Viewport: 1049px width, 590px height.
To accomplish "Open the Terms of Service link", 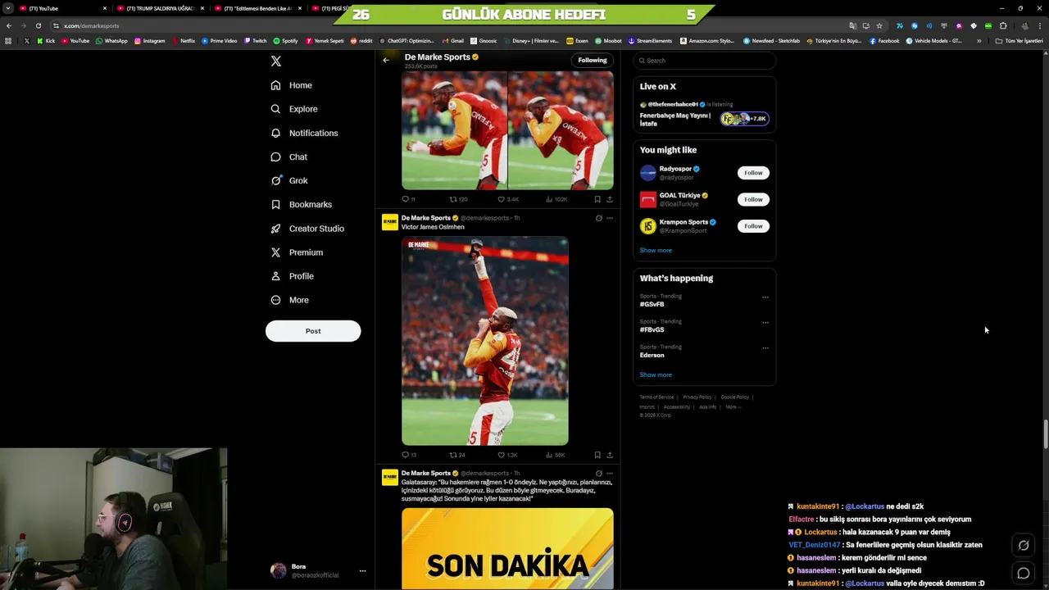I will [x=656, y=397].
